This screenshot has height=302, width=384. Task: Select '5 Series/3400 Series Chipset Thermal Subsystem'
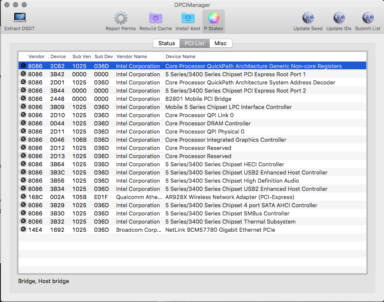[x=230, y=222]
